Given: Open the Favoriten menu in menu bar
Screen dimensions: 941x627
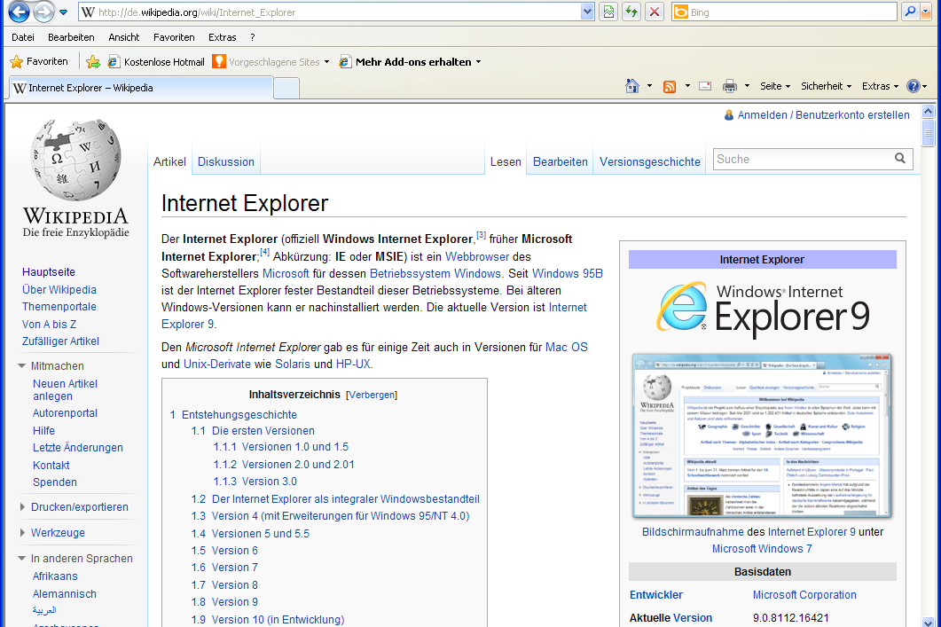Looking at the screenshot, I should click(x=174, y=37).
